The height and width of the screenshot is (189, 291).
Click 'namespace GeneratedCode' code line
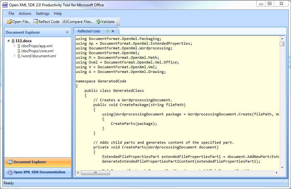101,81
